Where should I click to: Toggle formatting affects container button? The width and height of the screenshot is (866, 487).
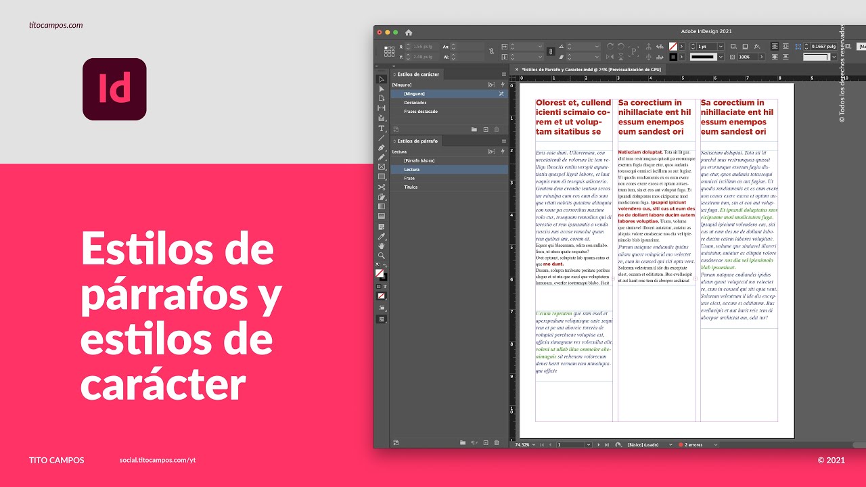378,287
